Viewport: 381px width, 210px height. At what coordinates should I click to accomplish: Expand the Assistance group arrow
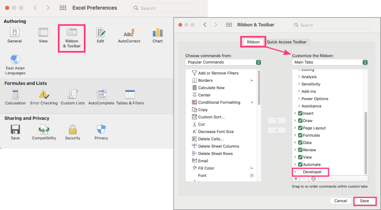pos(299,106)
